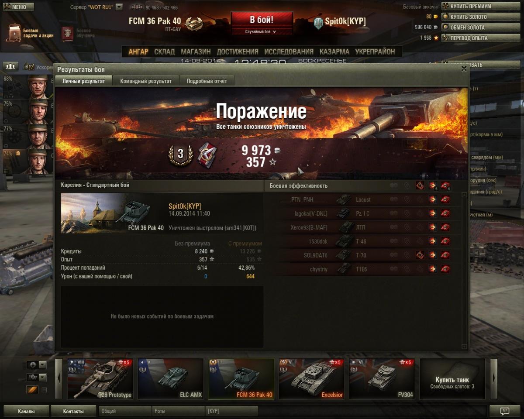Open the Случайный бой battle type dropdown

tap(262, 31)
